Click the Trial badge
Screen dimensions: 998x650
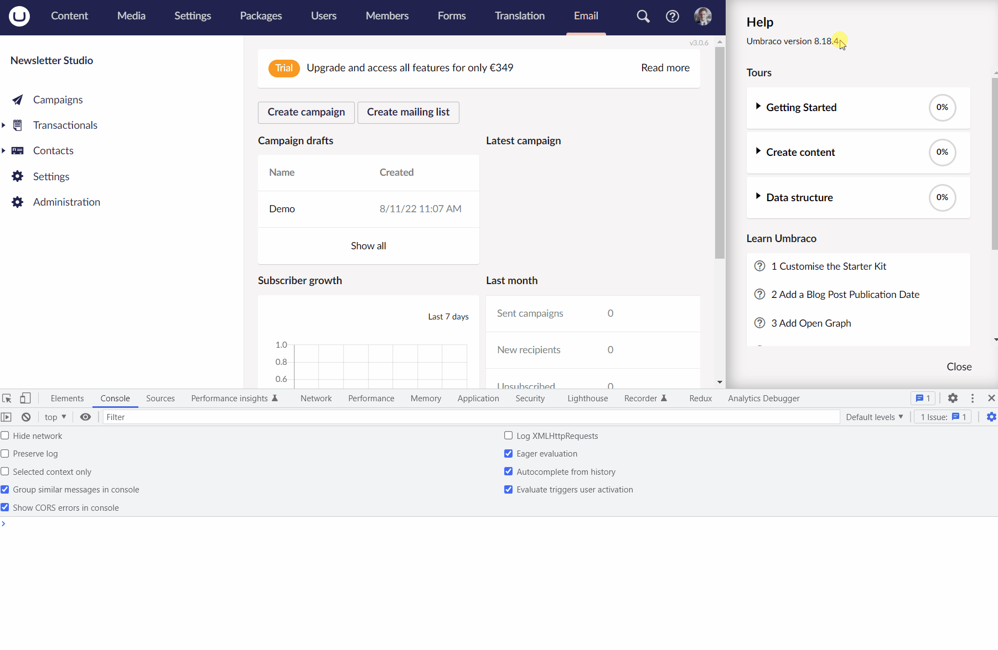[284, 68]
